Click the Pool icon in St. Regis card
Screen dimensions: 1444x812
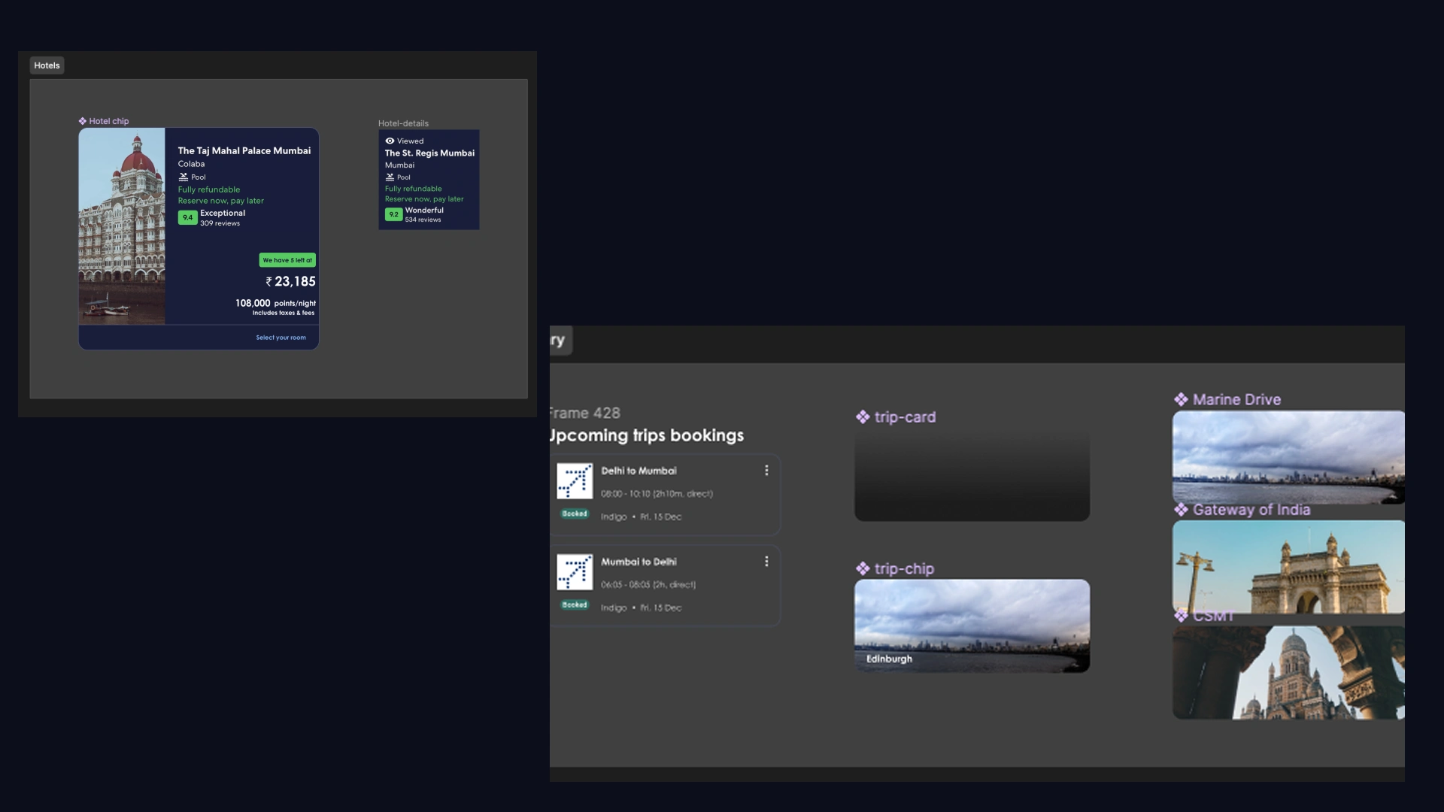click(x=390, y=177)
